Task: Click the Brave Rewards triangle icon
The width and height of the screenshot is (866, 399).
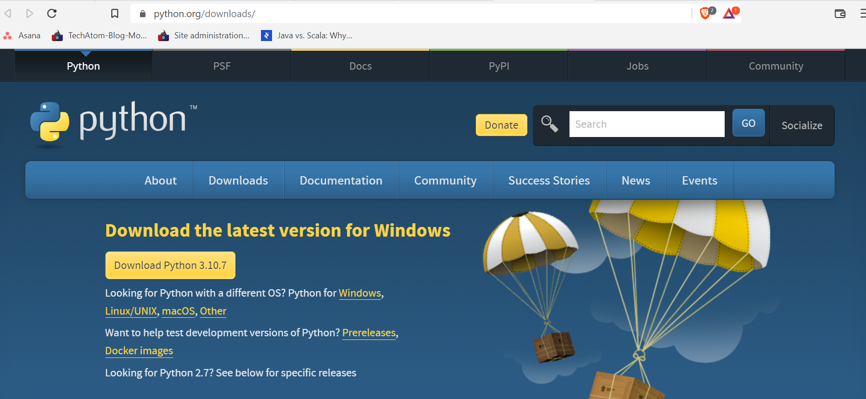Action: (729, 13)
